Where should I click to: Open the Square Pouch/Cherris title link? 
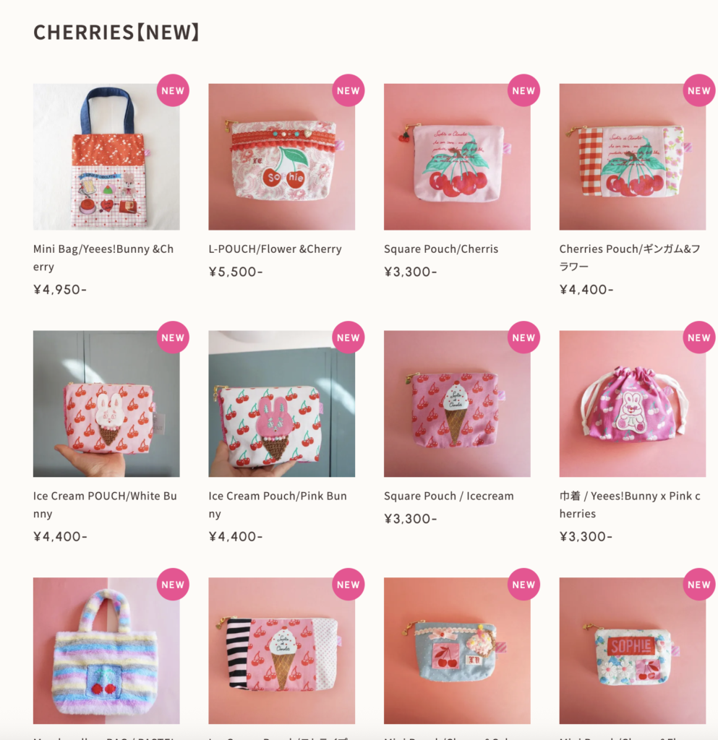(x=441, y=249)
